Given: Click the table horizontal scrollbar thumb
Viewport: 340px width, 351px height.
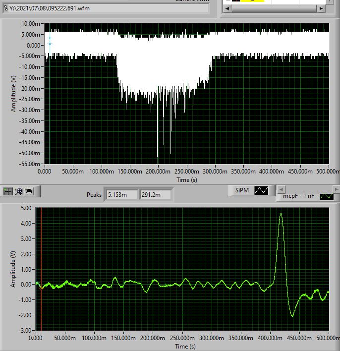Looking at the screenshot, I should tap(274, 8).
